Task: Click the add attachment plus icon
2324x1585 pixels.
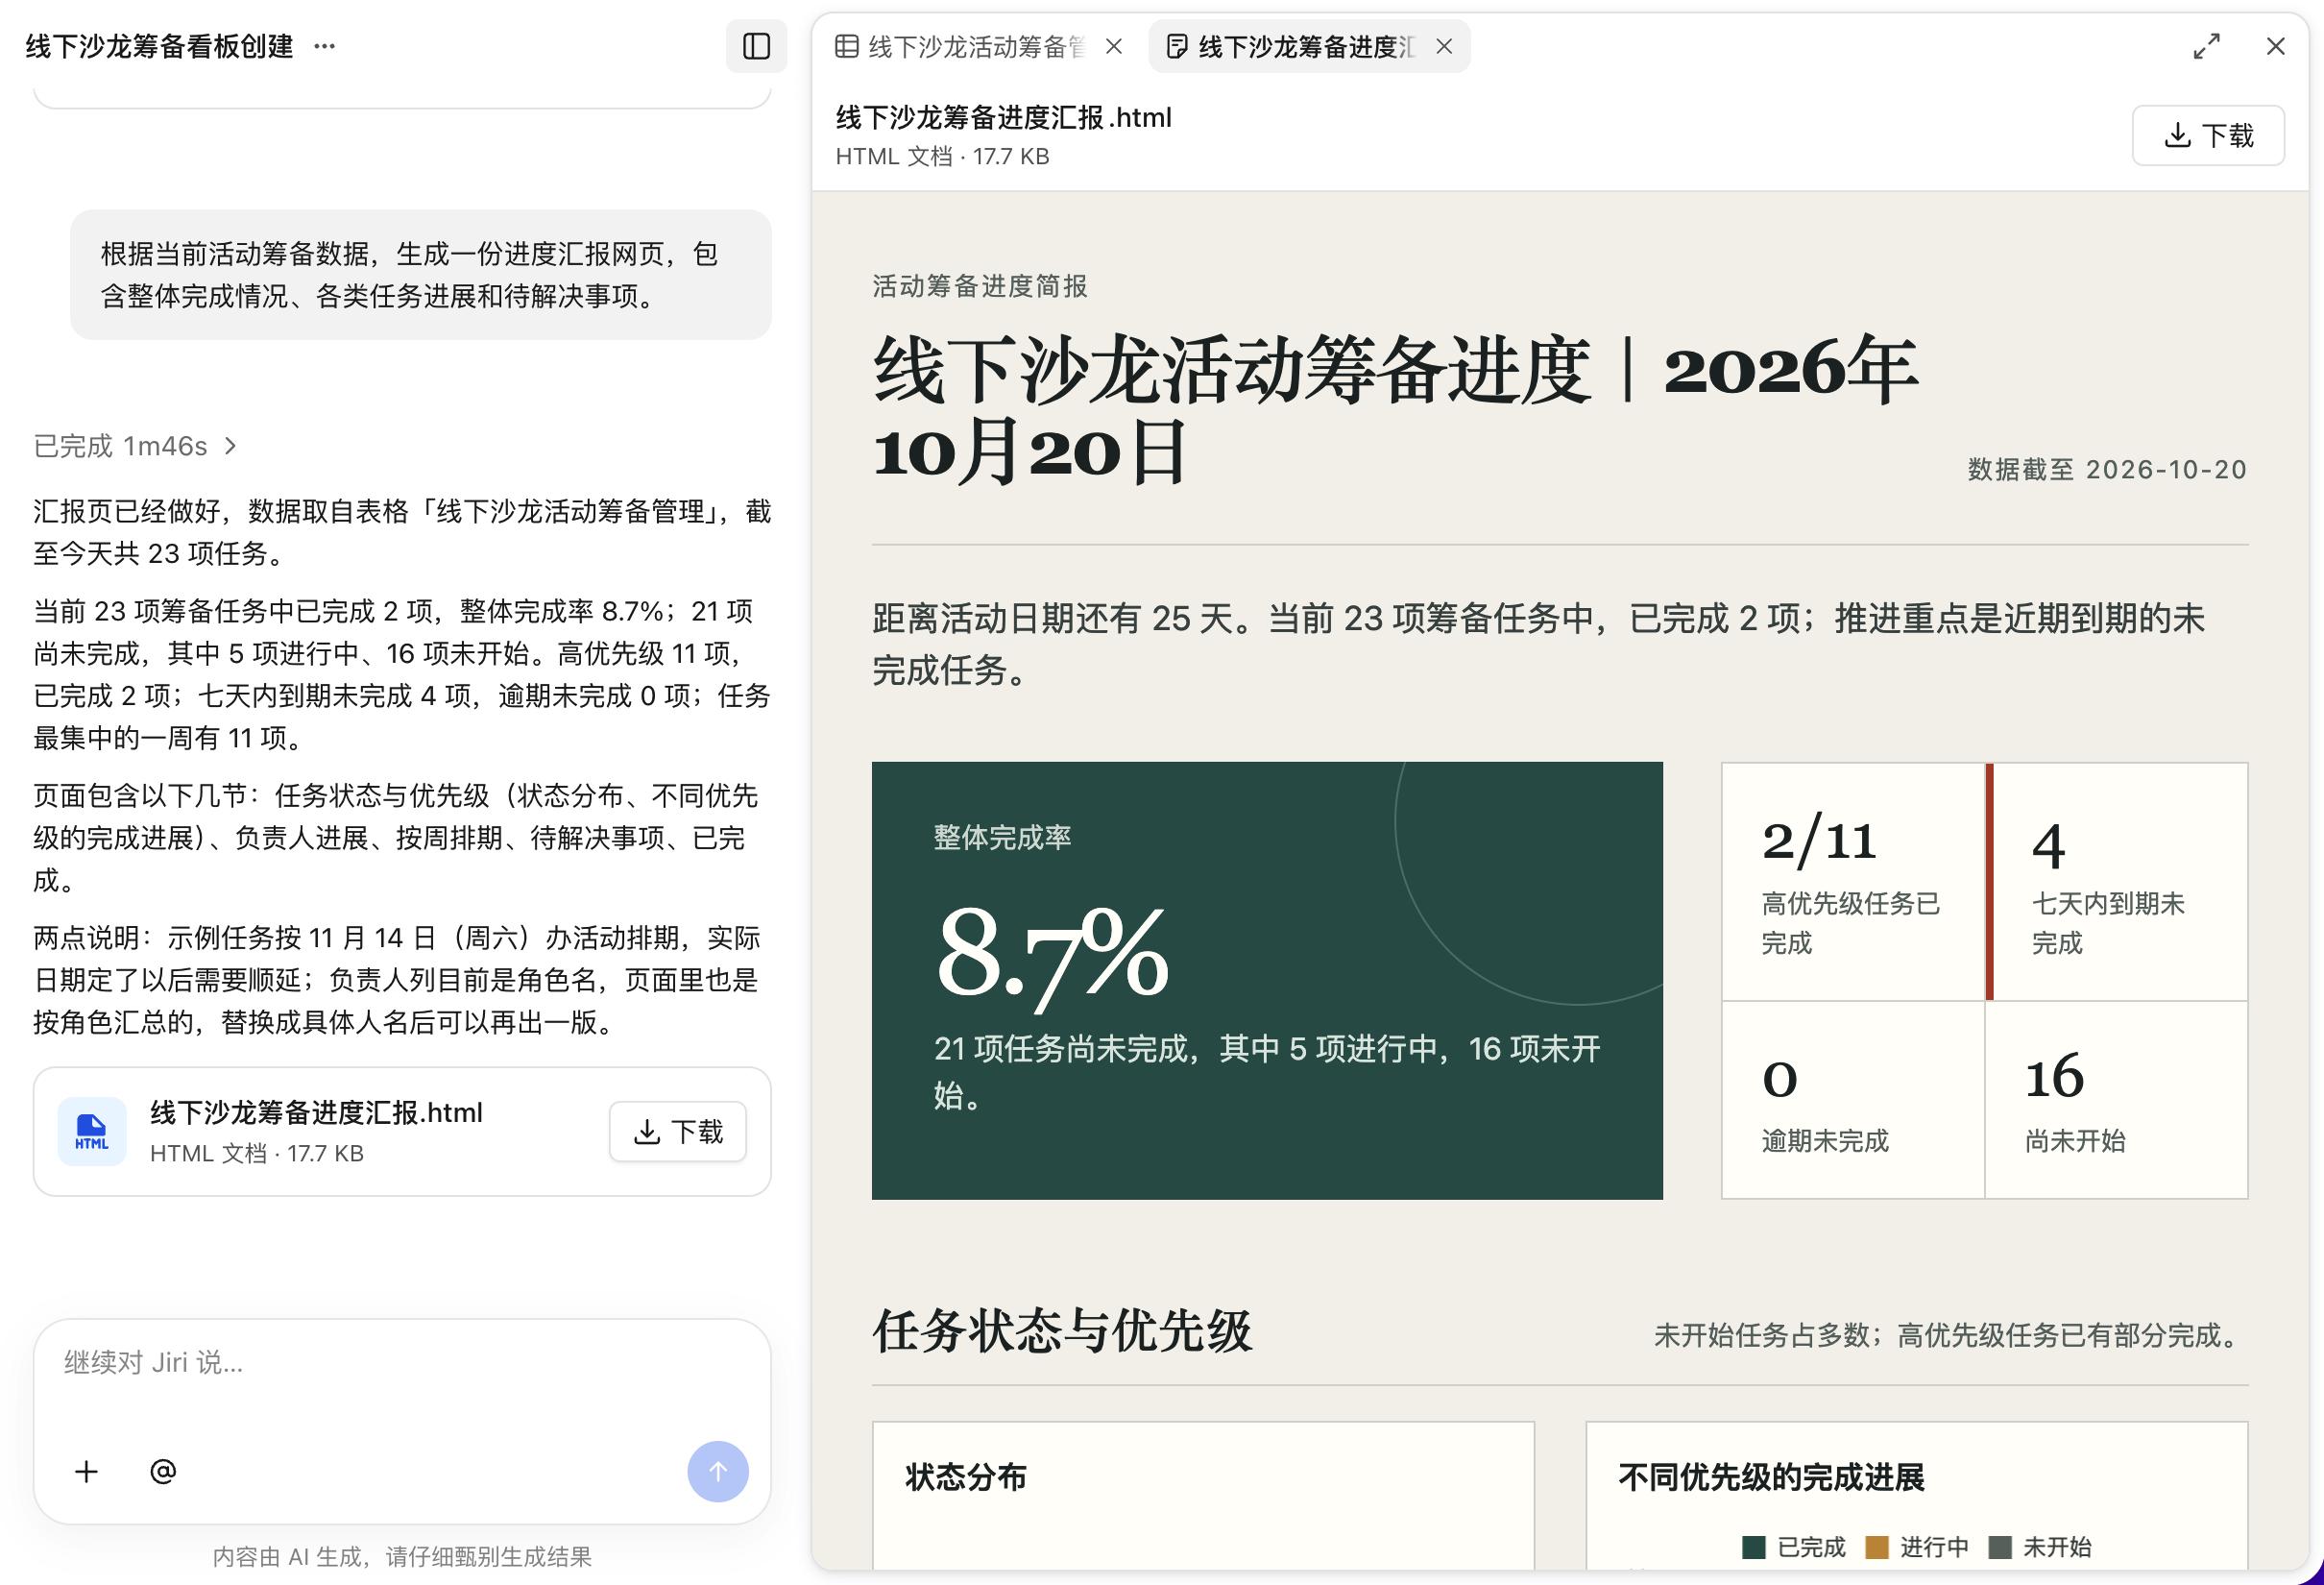Action: point(87,1471)
